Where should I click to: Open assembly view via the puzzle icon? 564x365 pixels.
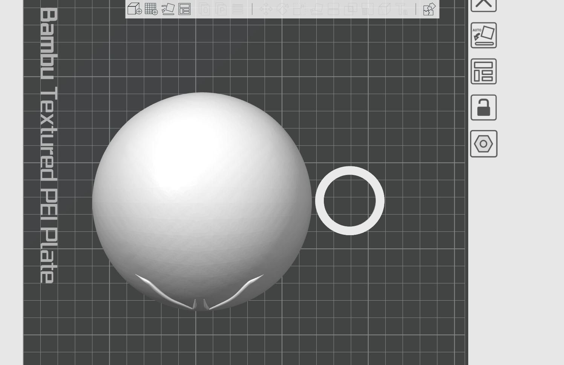point(429,9)
